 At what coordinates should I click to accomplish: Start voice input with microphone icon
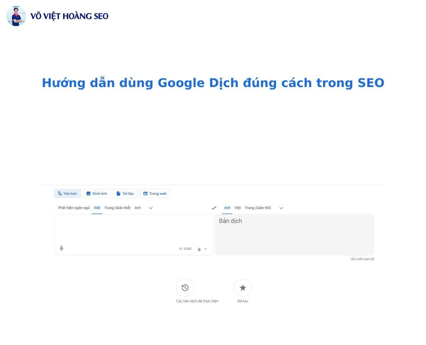point(61,248)
